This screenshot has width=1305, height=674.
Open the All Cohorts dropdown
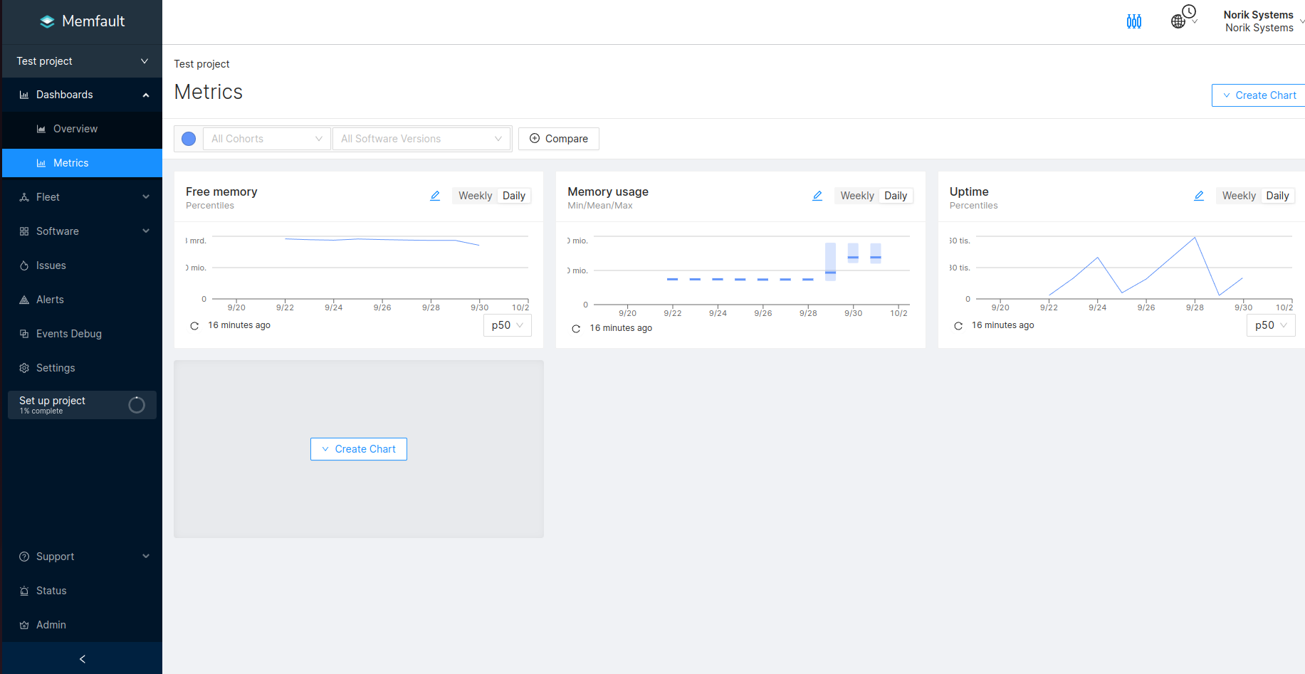point(267,139)
